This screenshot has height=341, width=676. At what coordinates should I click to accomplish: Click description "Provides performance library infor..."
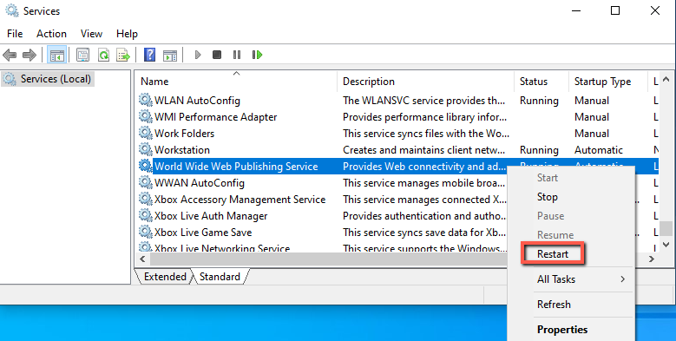pyautogui.click(x=424, y=117)
